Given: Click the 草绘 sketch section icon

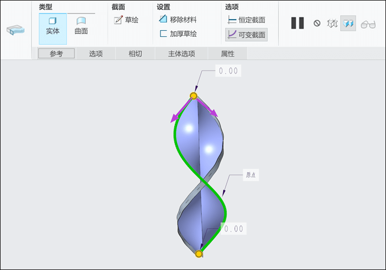Looking at the screenshot, I should (119, 20).
